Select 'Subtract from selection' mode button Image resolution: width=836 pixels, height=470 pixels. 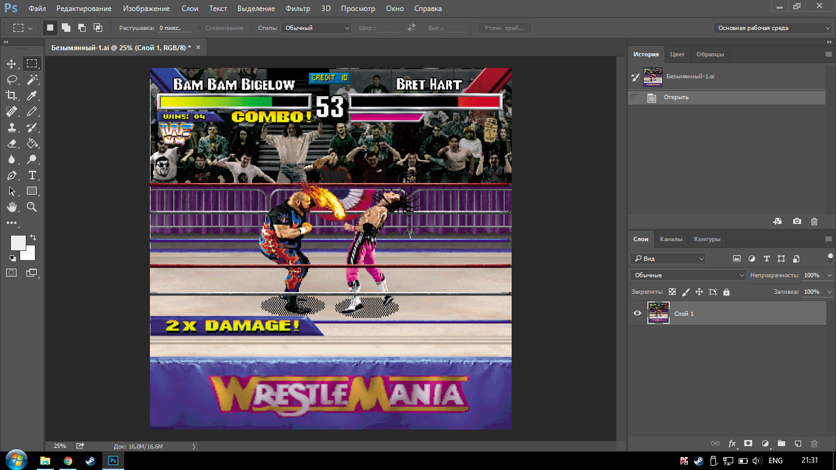coord(81,28)
